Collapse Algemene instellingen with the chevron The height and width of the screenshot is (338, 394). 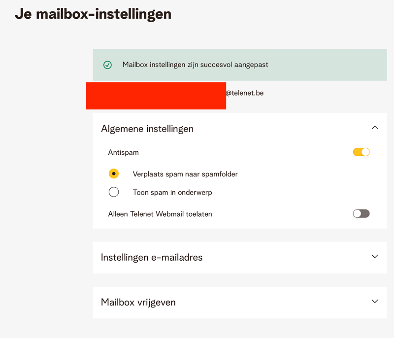pyautogui.click(x=375, y=128)
